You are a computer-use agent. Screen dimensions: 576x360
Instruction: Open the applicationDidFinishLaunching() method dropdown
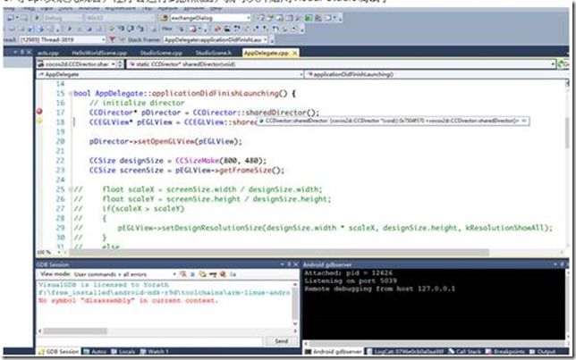[436, 74]
